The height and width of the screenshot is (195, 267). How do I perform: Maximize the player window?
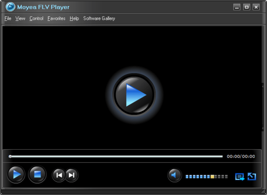click(x=247, y=7)
